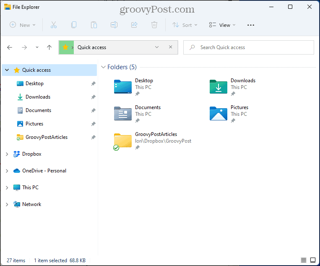Select Desktop in the navigation pane
The width and height of the screenshot is (320, 266).
coord(34,83)
